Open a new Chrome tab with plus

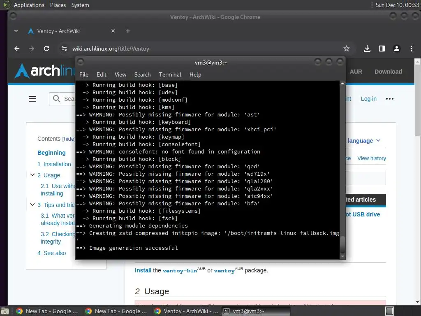pyautogui.click(x=128, y=31)
